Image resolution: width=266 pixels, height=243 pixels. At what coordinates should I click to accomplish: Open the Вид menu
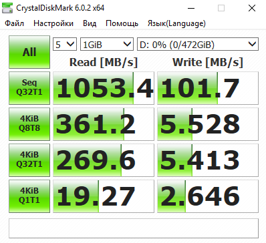[90, 23]
